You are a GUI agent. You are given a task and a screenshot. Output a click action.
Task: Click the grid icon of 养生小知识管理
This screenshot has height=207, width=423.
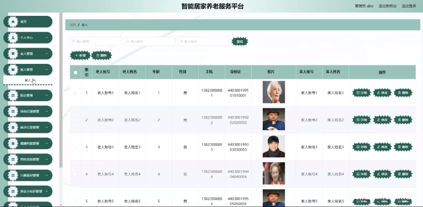pyautogui.click(x=13, y=191)
